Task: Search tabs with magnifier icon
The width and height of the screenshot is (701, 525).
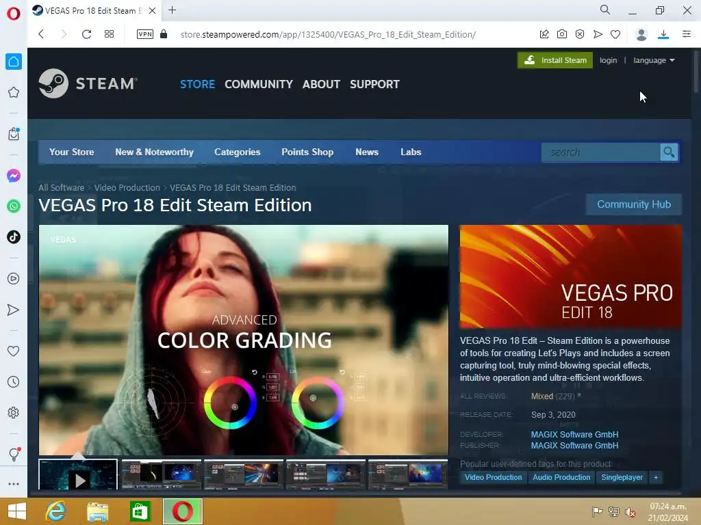Action: pos(605,10)
